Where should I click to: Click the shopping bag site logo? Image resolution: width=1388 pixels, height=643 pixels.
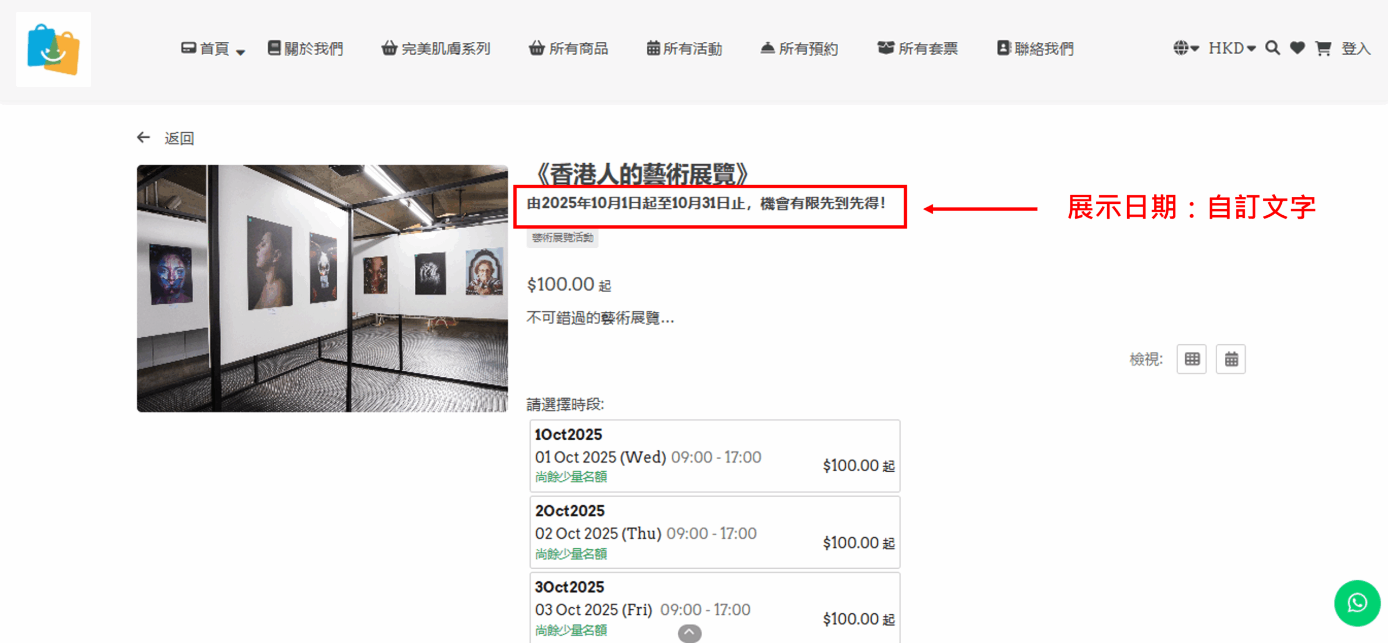pos(54,49)
